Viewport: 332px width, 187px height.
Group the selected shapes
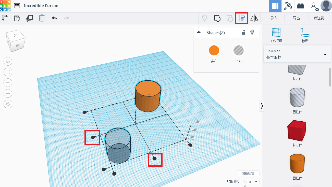[x=217, y=18]
